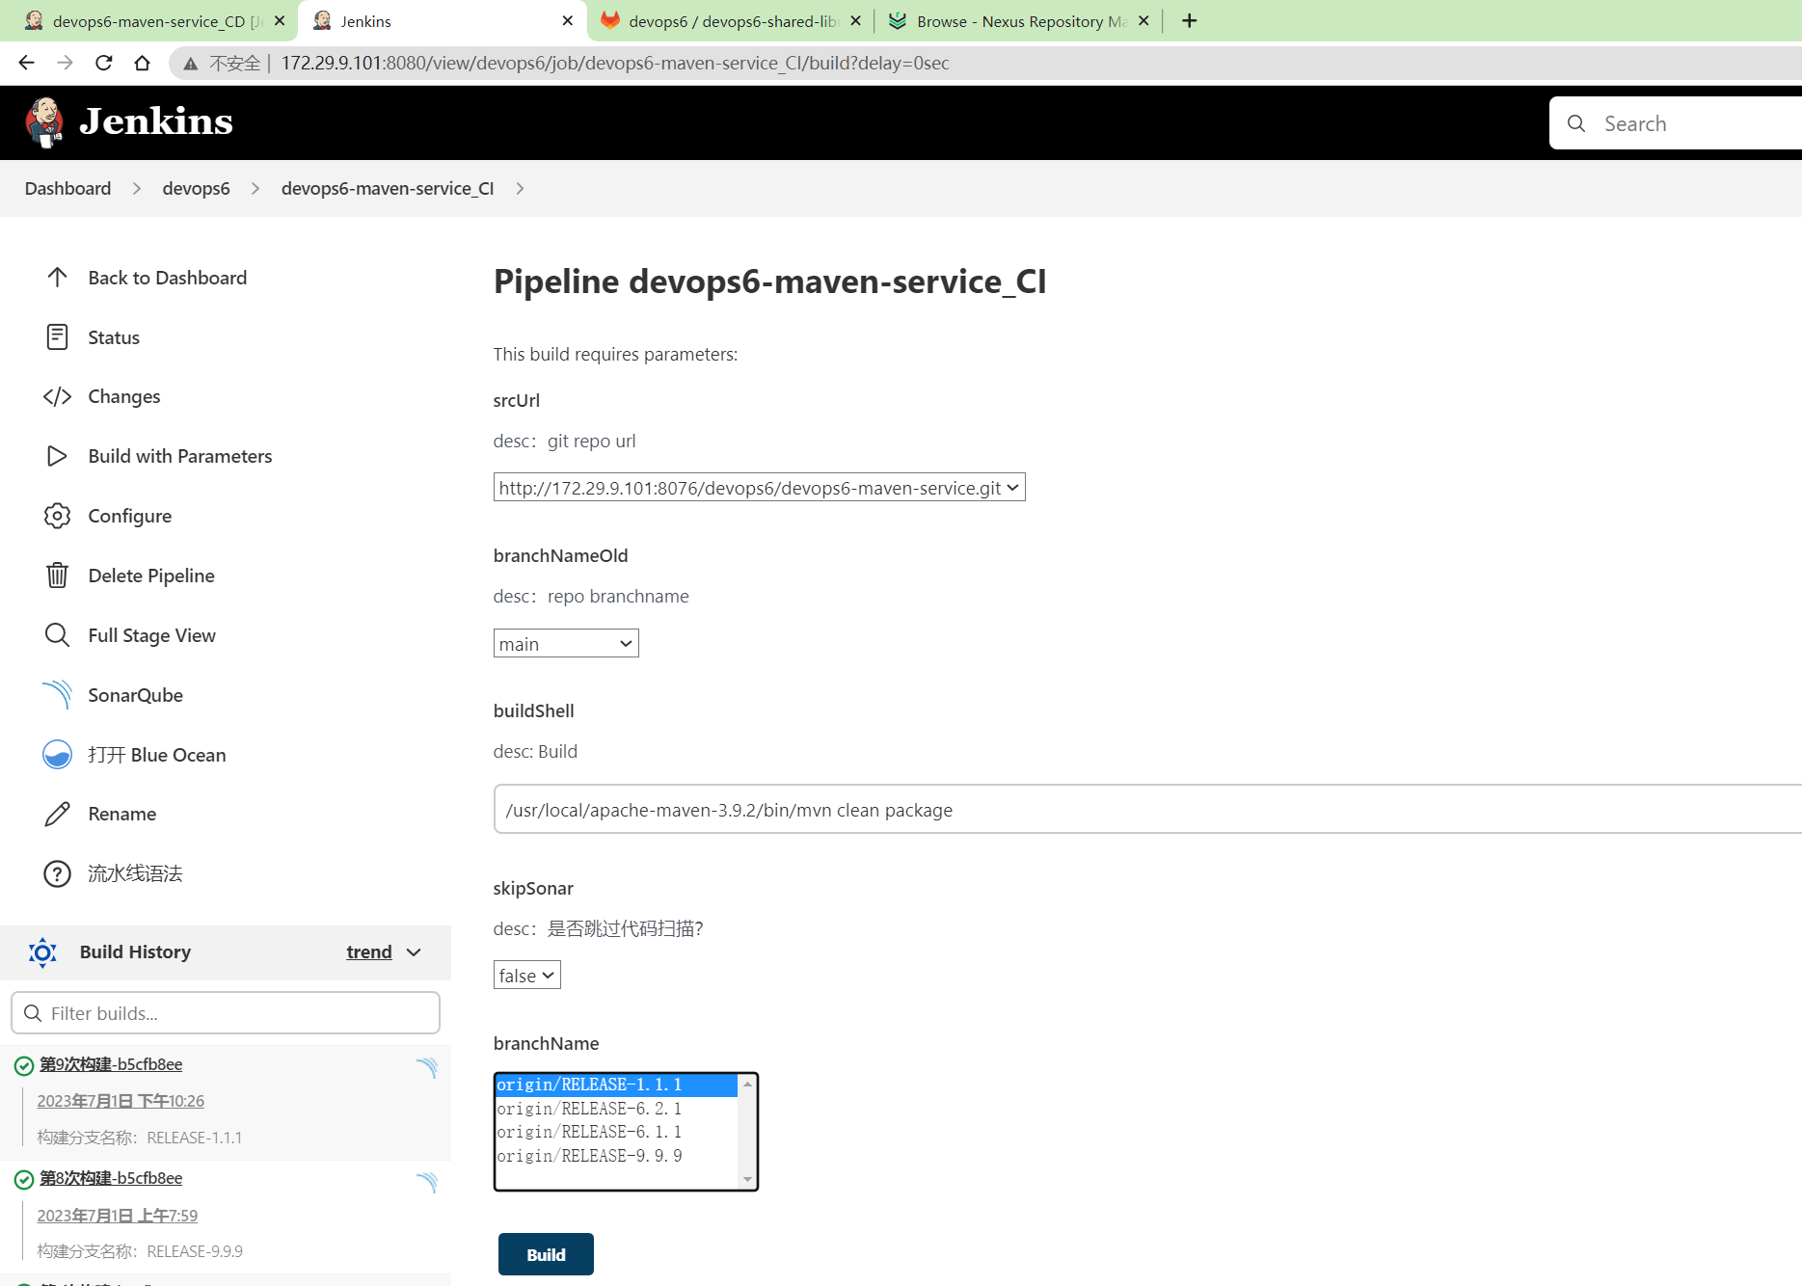Click the Dashboard breadcrumb link
1802x1286 pixels.
67,189
